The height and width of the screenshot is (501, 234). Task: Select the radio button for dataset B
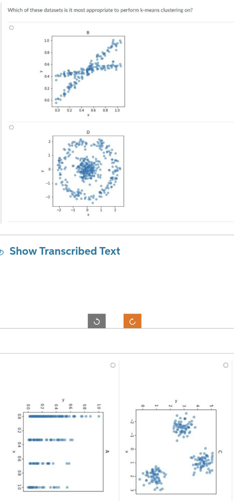click(12, 27)
